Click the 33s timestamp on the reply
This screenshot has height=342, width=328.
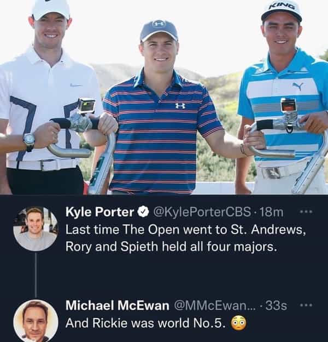tap(276, 306)
